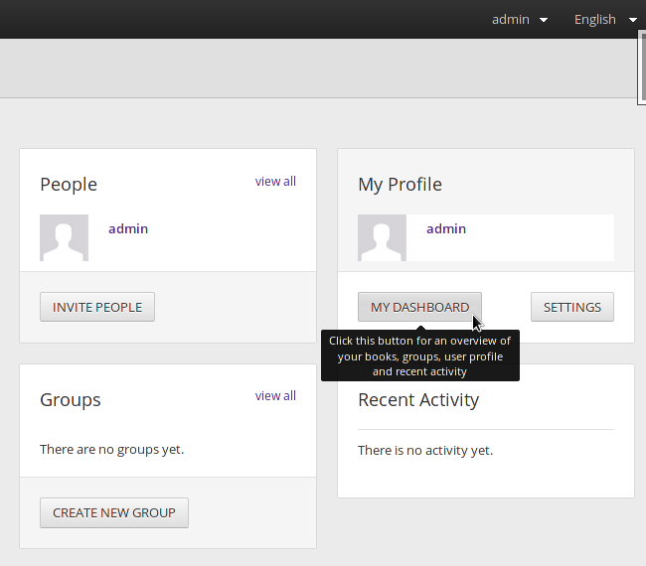Click view all in People panel
The image size is (646, 566).
[275, 181]
